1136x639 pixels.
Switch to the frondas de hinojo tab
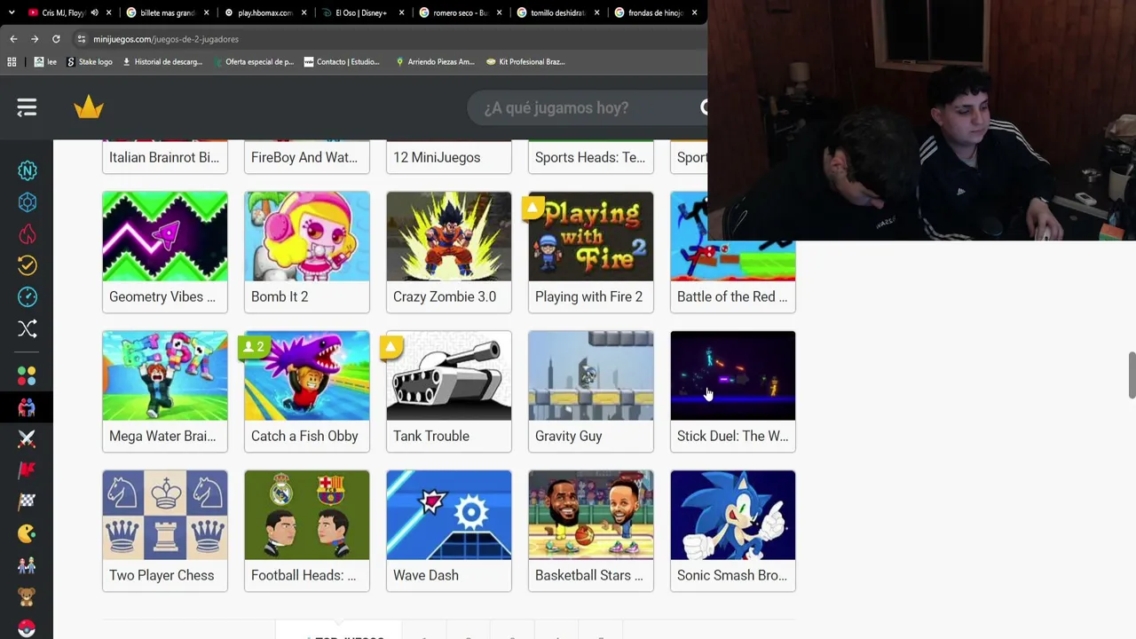[x=655, y=12]
